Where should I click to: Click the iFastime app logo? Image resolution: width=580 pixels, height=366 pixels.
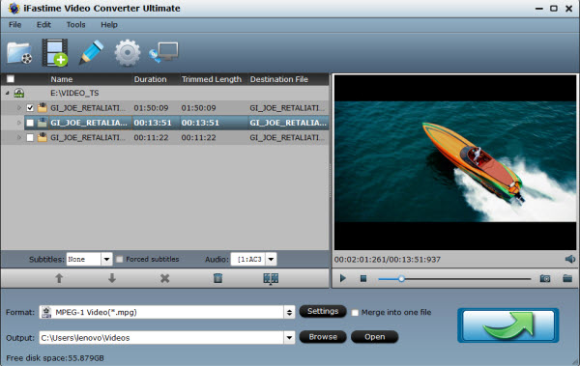[14, 8]
